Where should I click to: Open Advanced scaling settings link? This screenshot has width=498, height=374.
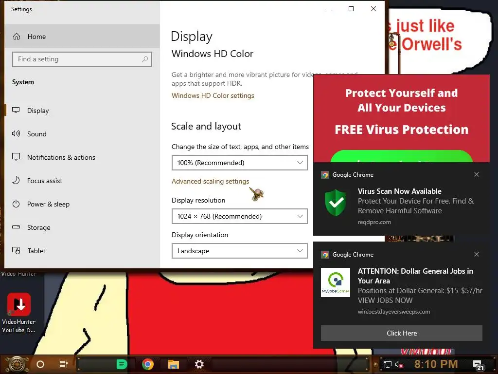click(210, 181)
